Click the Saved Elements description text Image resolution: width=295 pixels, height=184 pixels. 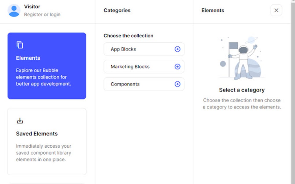click(43, 153)
